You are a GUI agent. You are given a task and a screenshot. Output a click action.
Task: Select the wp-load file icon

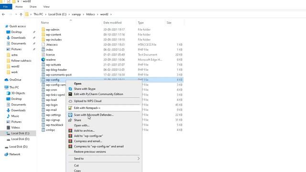(43, 100)
